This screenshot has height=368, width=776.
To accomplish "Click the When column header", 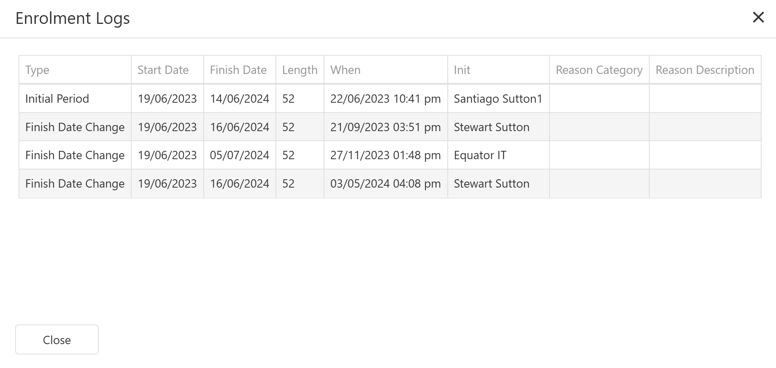I will [345, 70].
